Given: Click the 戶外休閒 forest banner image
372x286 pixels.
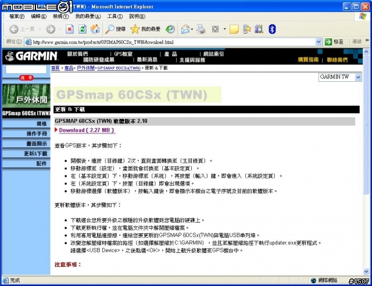Looking at the screenshot, I should click(x=26, y=96).
